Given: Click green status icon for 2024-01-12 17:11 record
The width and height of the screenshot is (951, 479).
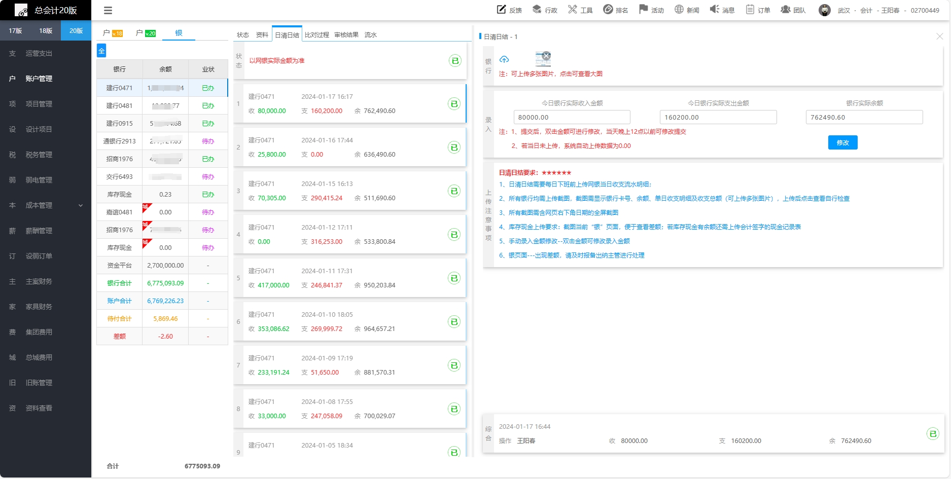Looking at the screenshot, I should [x=454, y=235].
